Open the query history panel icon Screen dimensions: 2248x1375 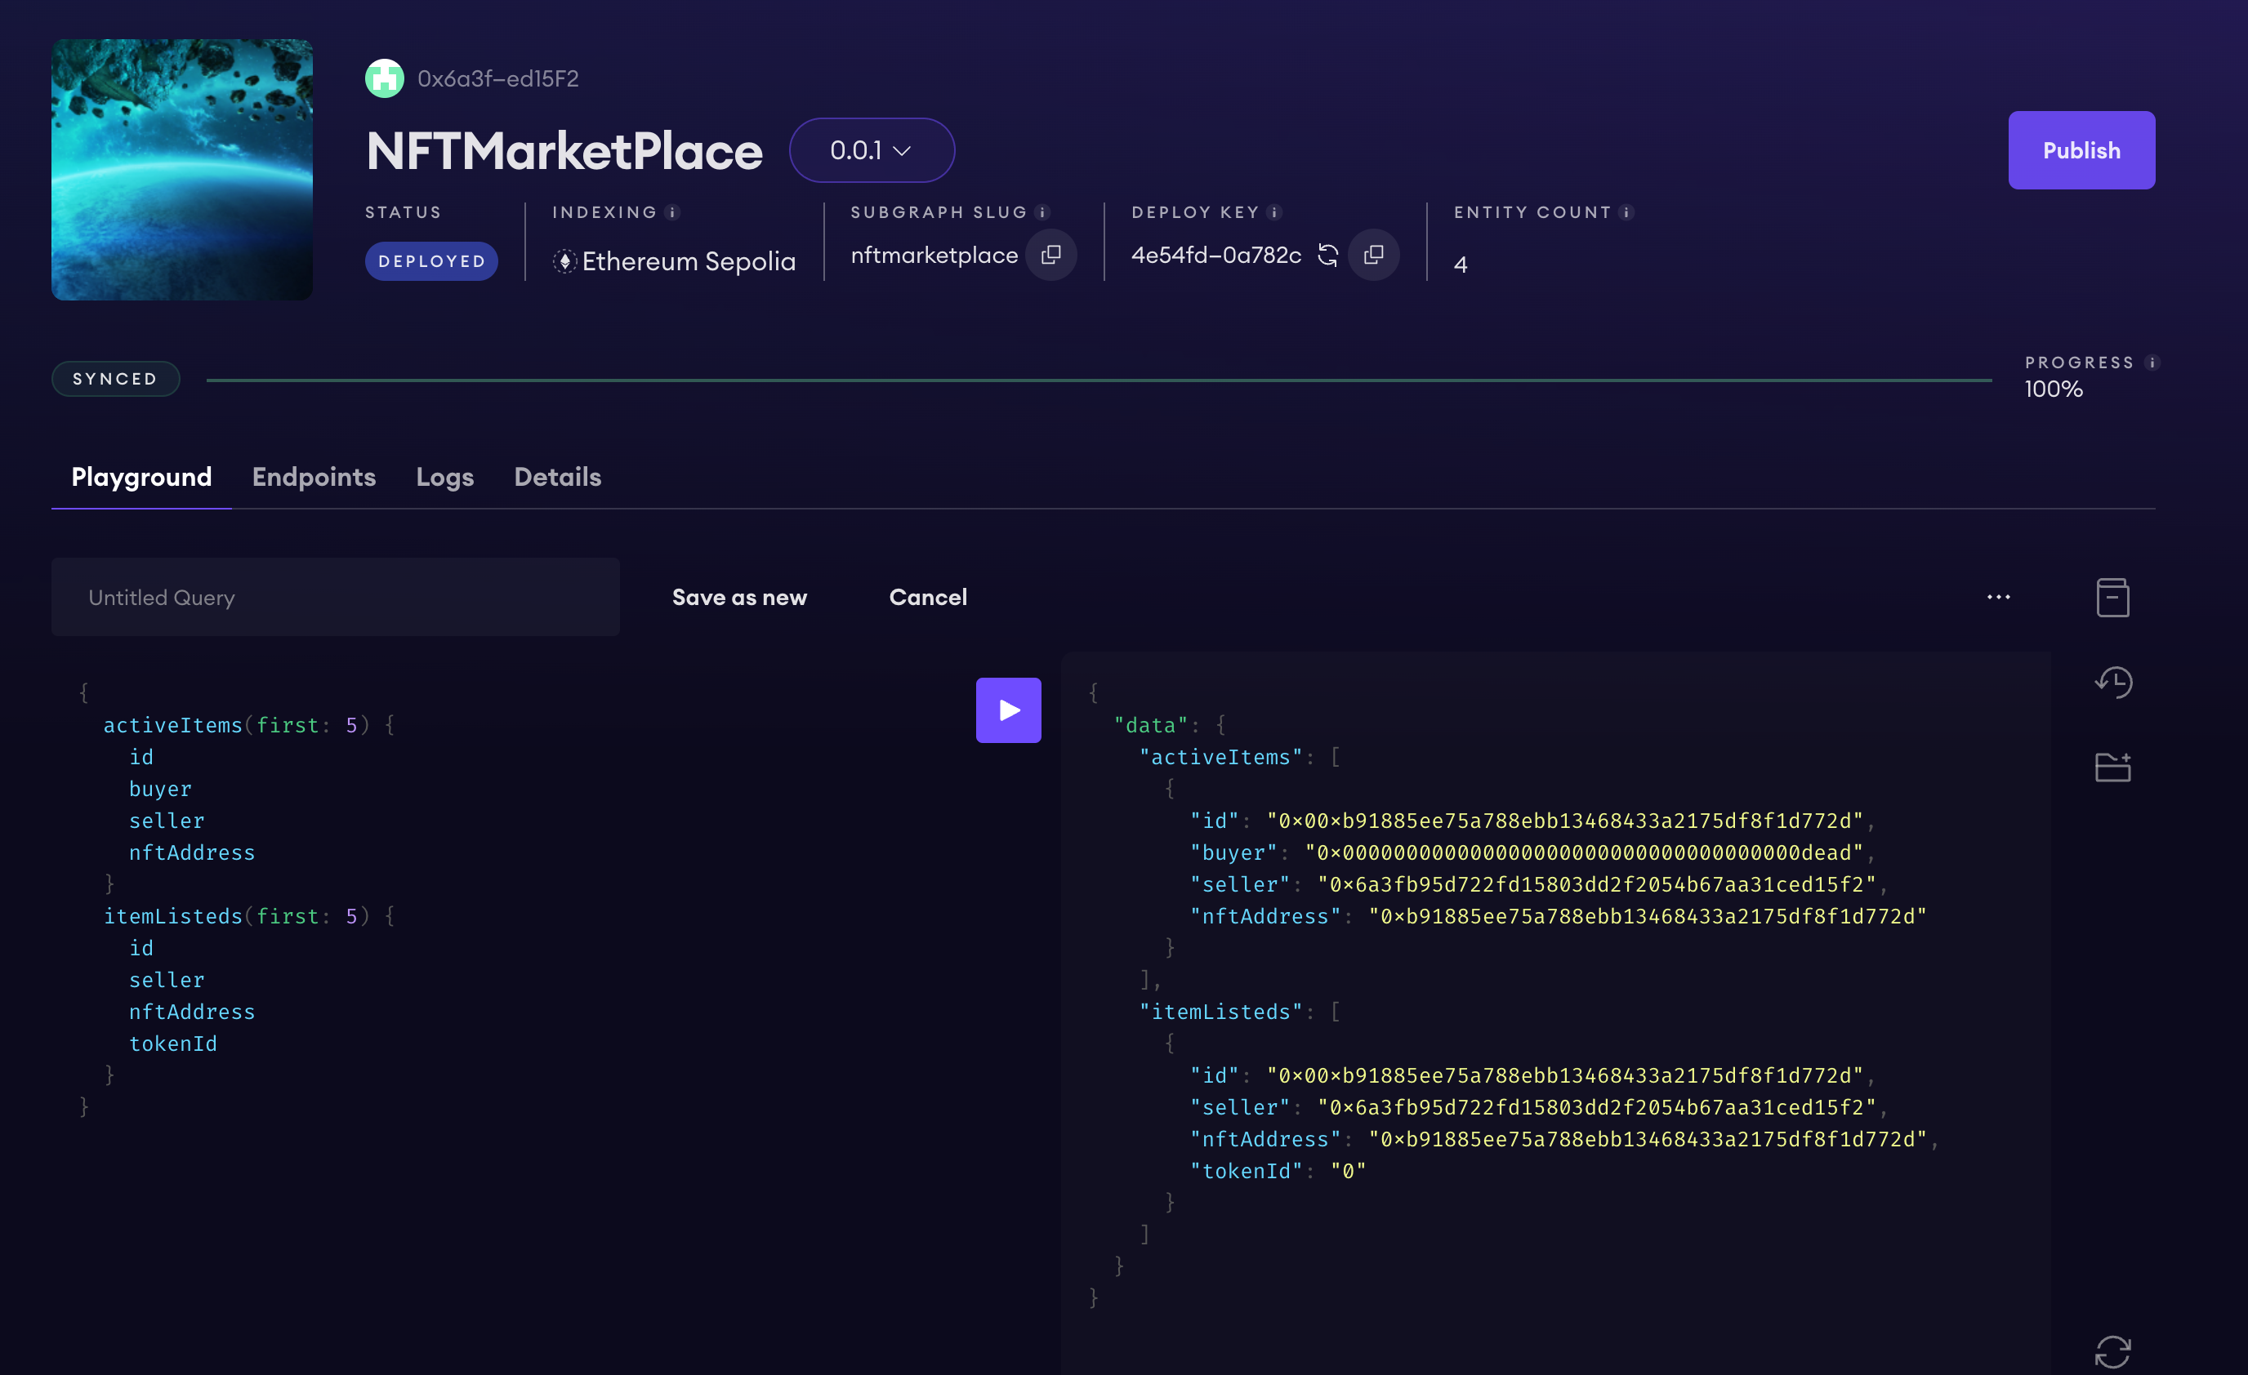click(x=2113, y=682)
